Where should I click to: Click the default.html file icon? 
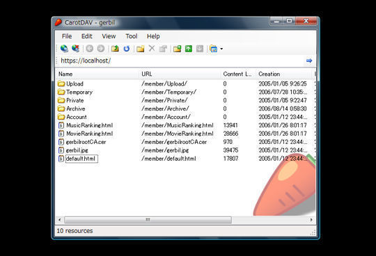tap(61, 159)
